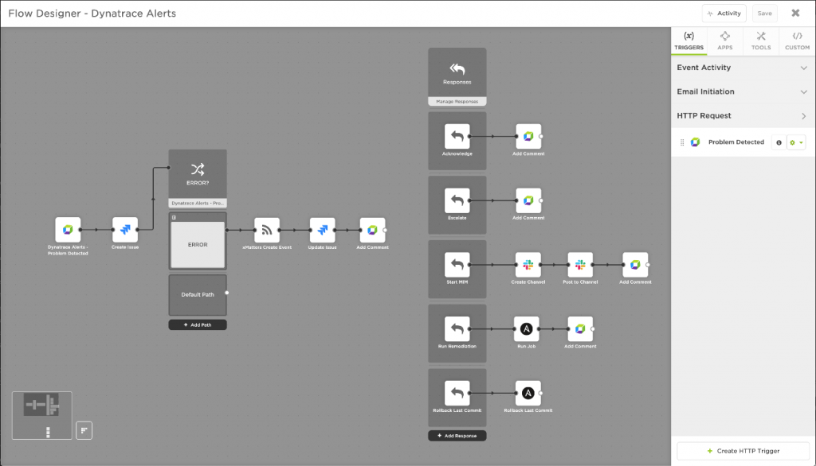Switch to the Tools tab
The image size is (816, 466).
761,41
